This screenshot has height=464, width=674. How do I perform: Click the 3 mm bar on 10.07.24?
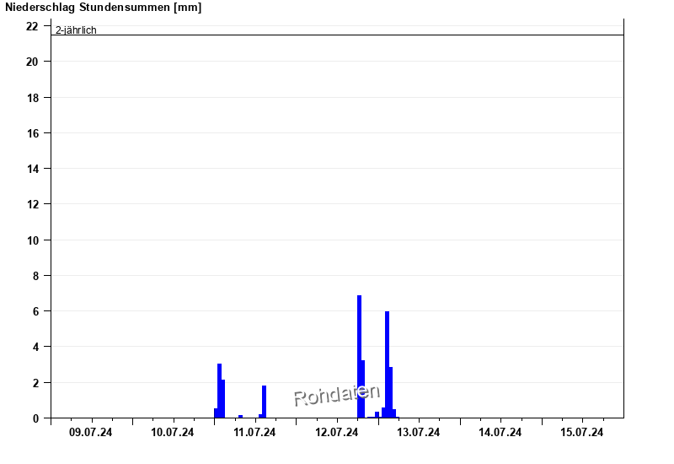pyautogui.click(x=219, y=391)
